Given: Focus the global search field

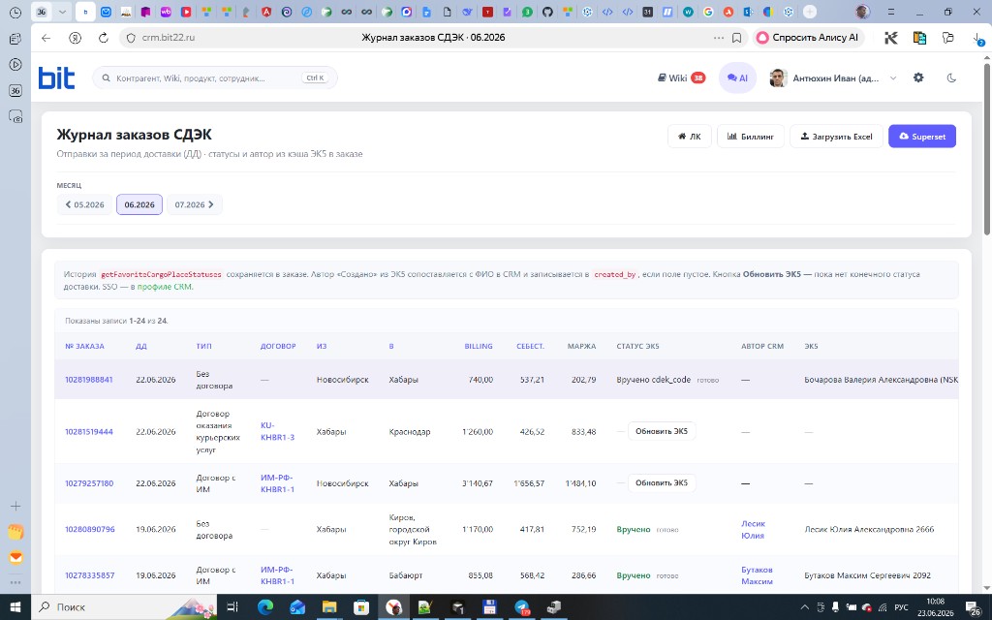Looking at the screenshot, I should (215, 77).
